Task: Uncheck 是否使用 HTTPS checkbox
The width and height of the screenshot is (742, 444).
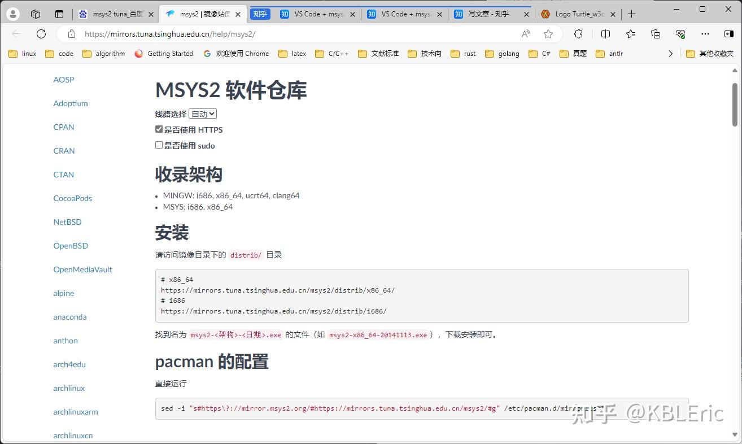Action: click(159, 129)
